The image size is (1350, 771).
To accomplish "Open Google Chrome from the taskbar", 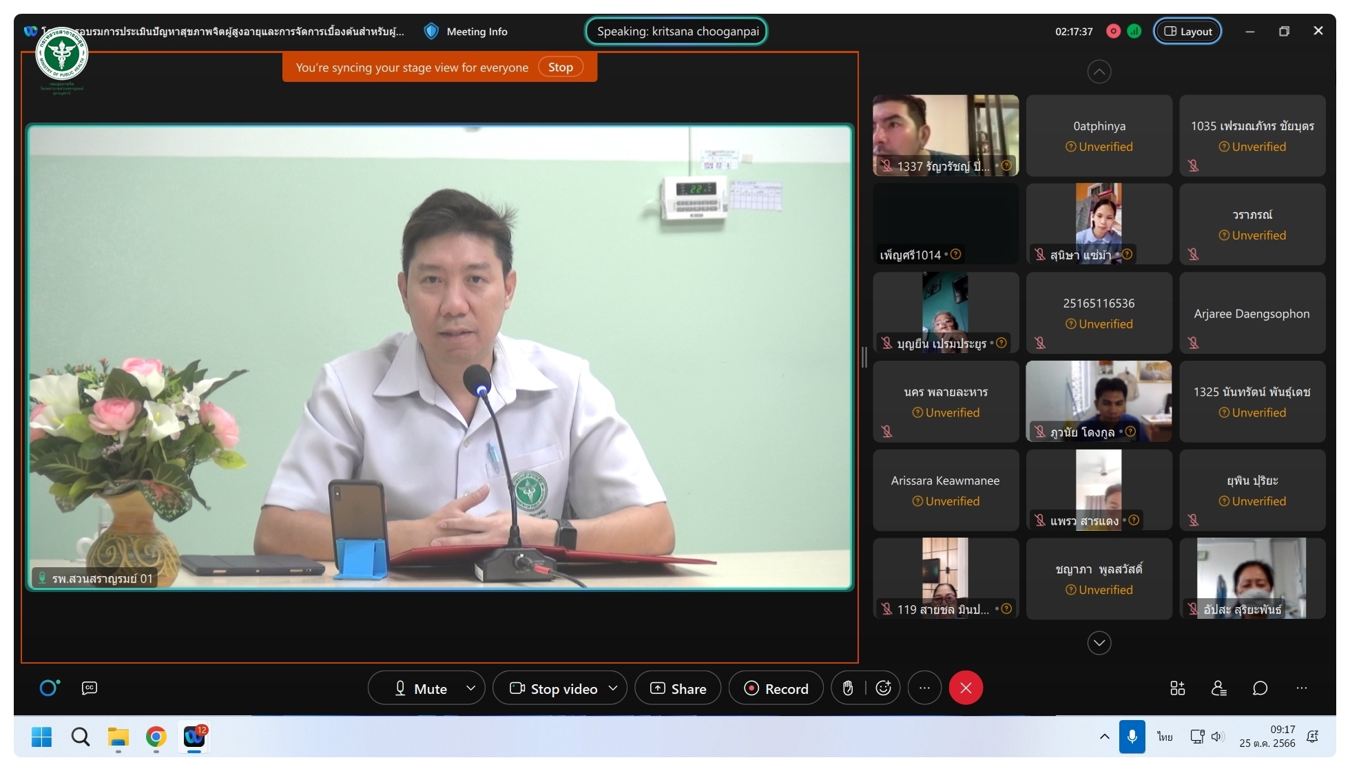I will [156, 737].
